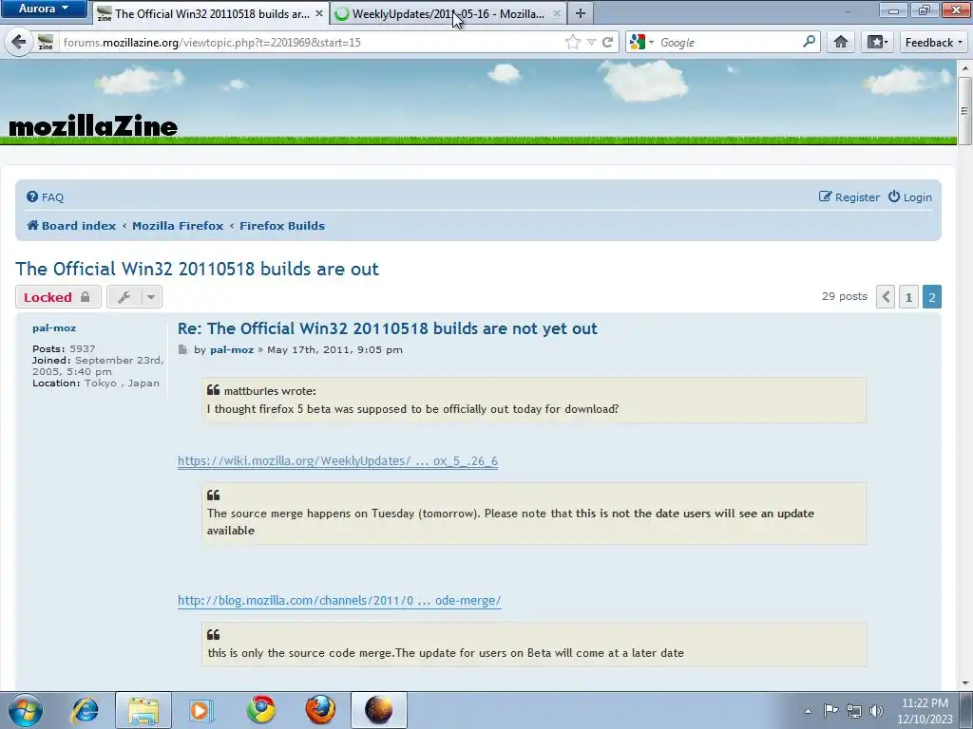Open the Windows Start menu
973x729 pixels.
point(26,710)
